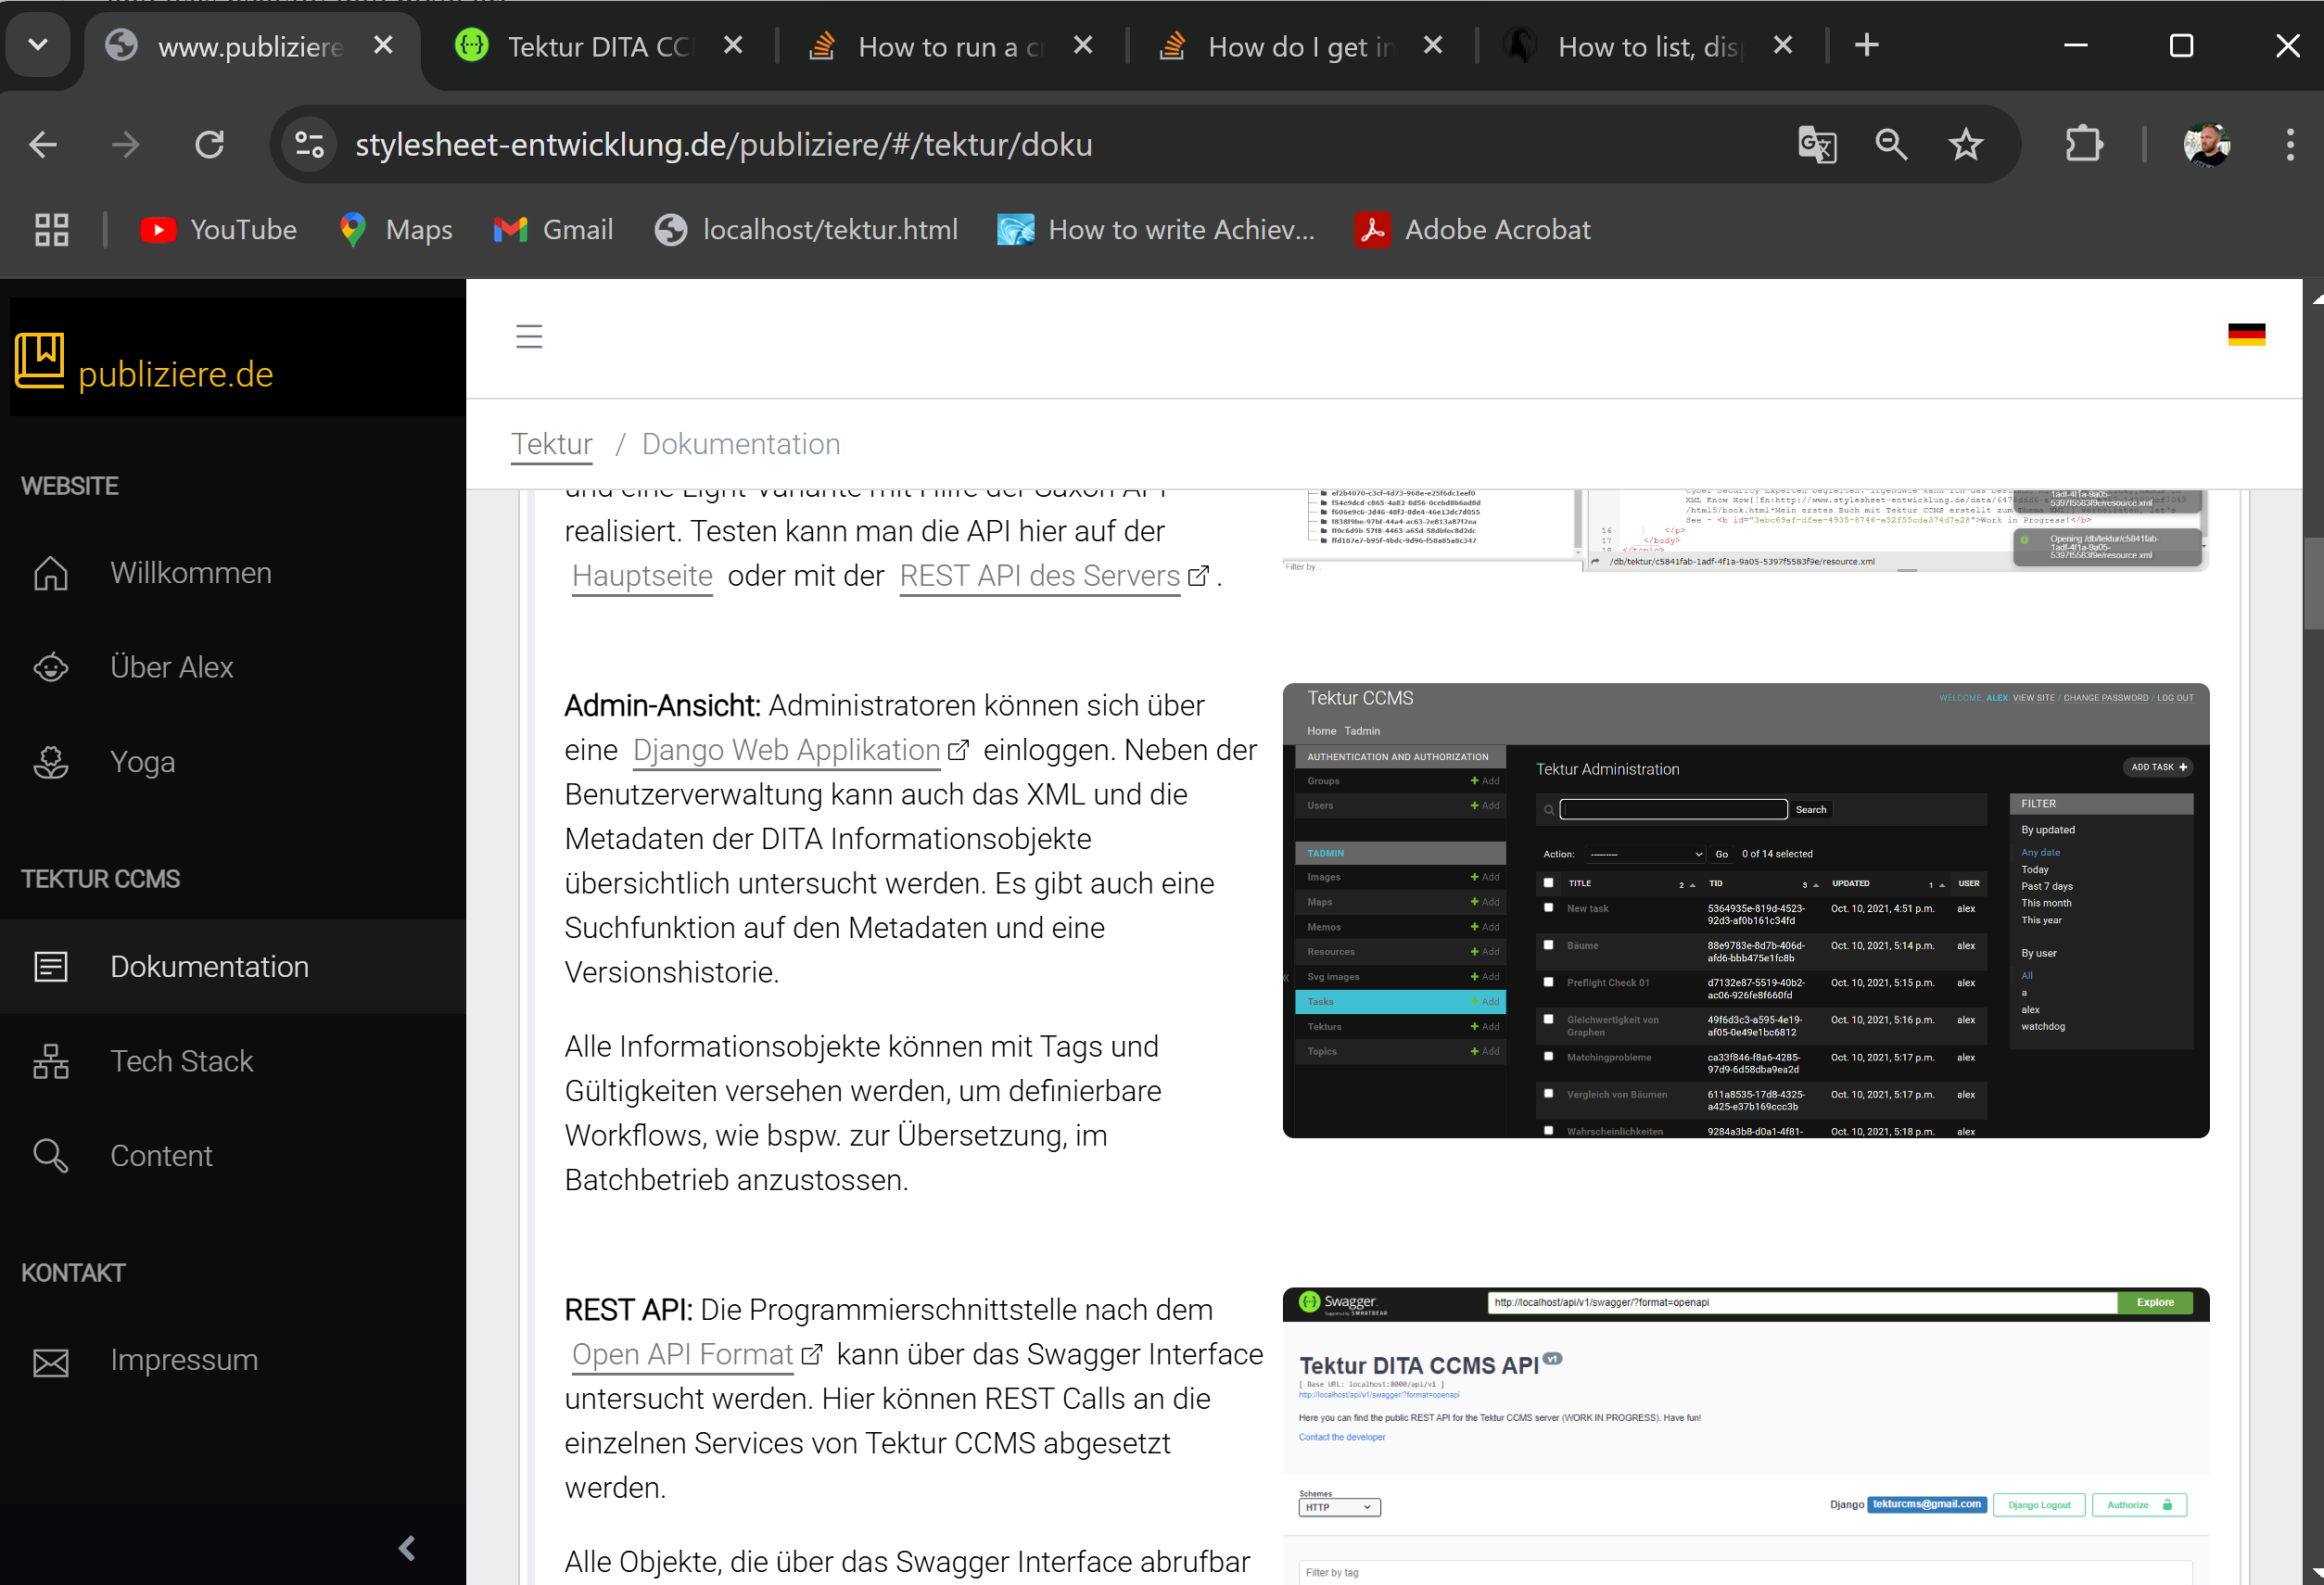Collapse sidebar using the left chevron
Viewport: 2324px width, 1585px height.
406,1548
